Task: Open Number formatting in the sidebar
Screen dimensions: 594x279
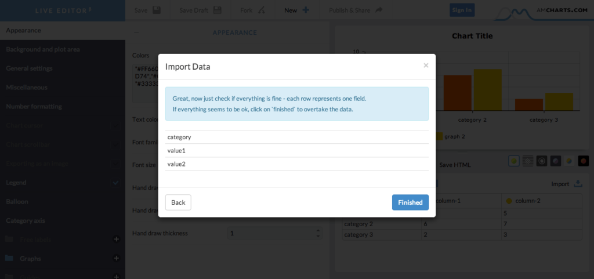Action: 63,106
